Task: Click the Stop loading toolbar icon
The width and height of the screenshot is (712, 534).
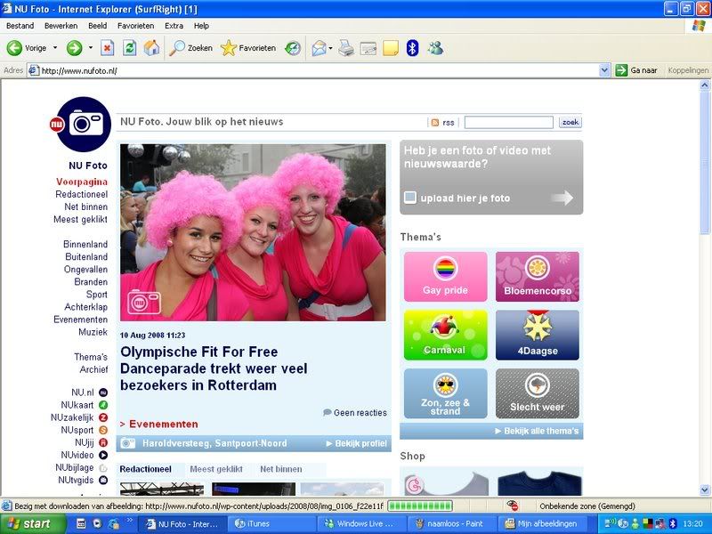Action: pos(108,48)
